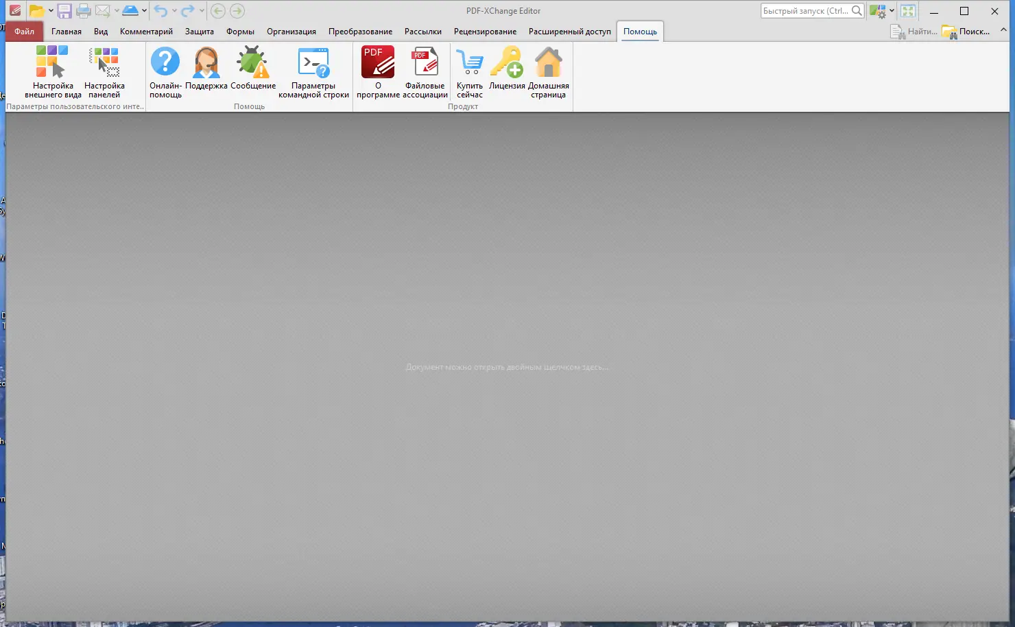The height and width of the screenshot is (627, 1015).
Task: Click the Undo arrow icon
Action: [160, 11]
